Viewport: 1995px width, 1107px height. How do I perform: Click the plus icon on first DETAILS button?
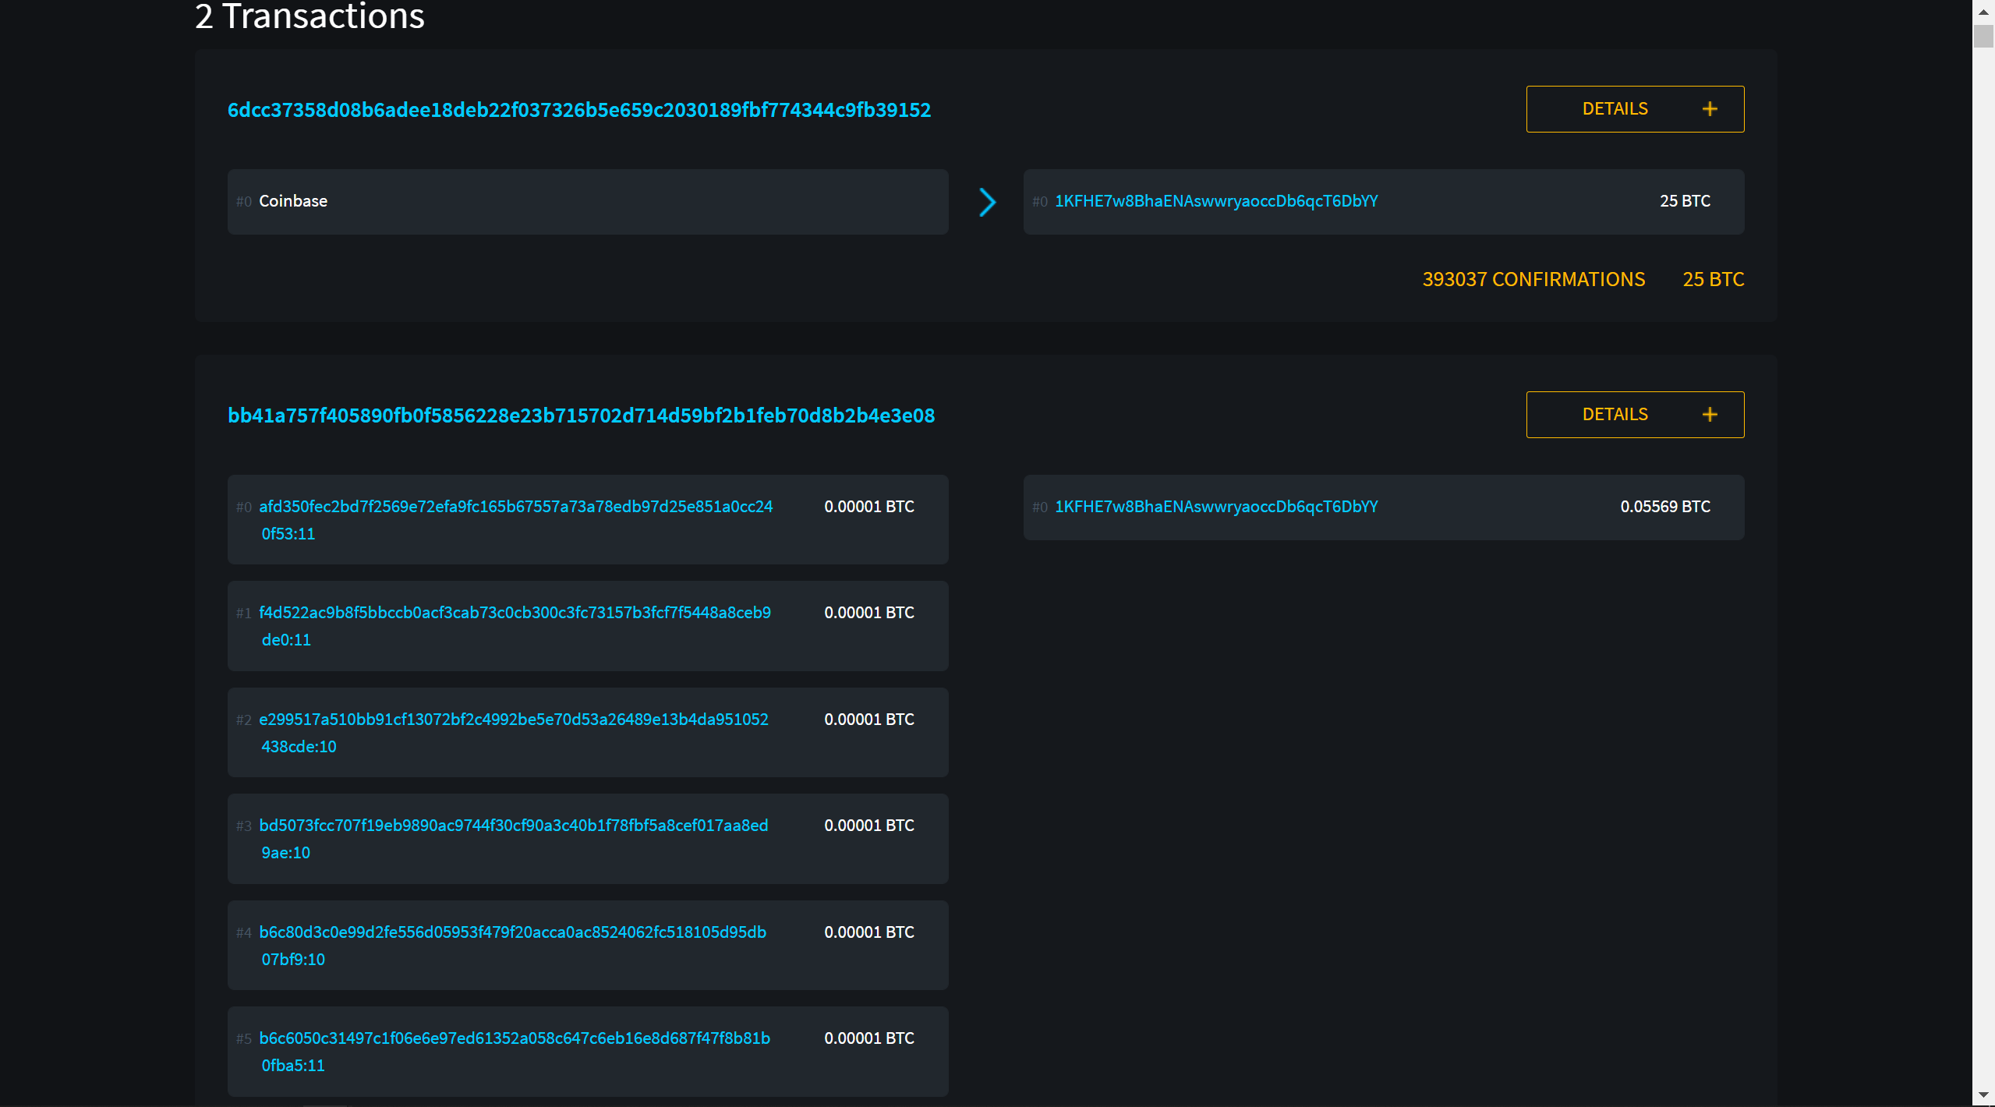[1709, 109]
